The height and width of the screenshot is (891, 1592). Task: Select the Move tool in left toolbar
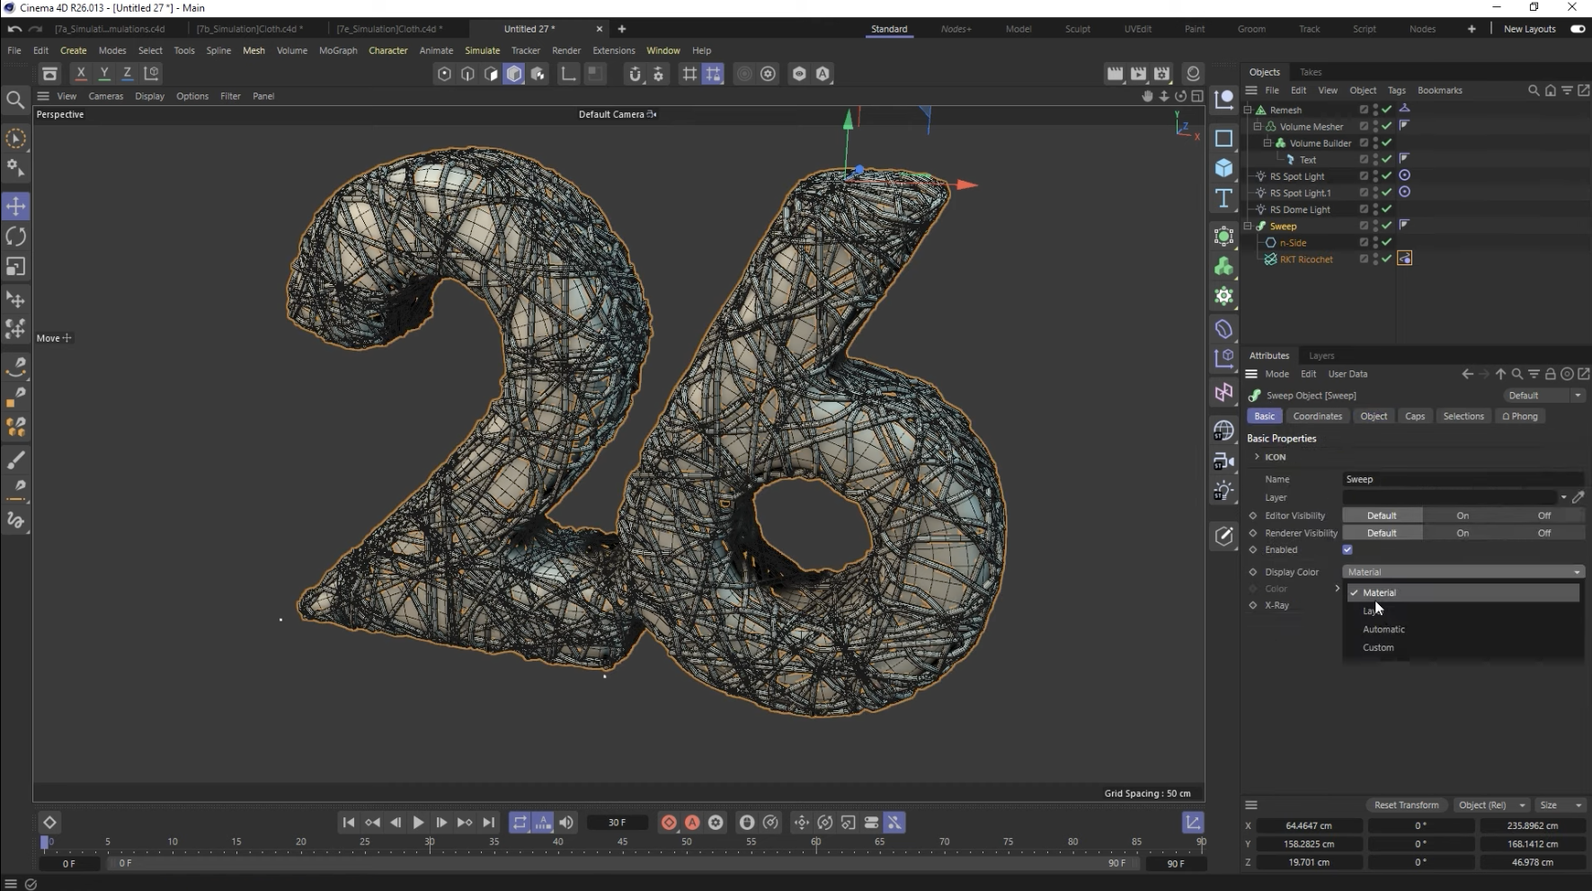click(16, 206)
